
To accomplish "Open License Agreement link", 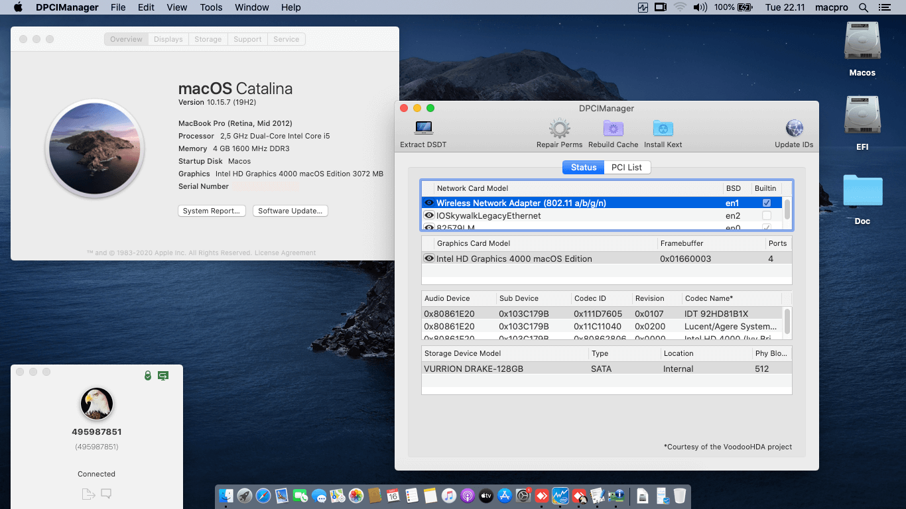I will 285,253.
